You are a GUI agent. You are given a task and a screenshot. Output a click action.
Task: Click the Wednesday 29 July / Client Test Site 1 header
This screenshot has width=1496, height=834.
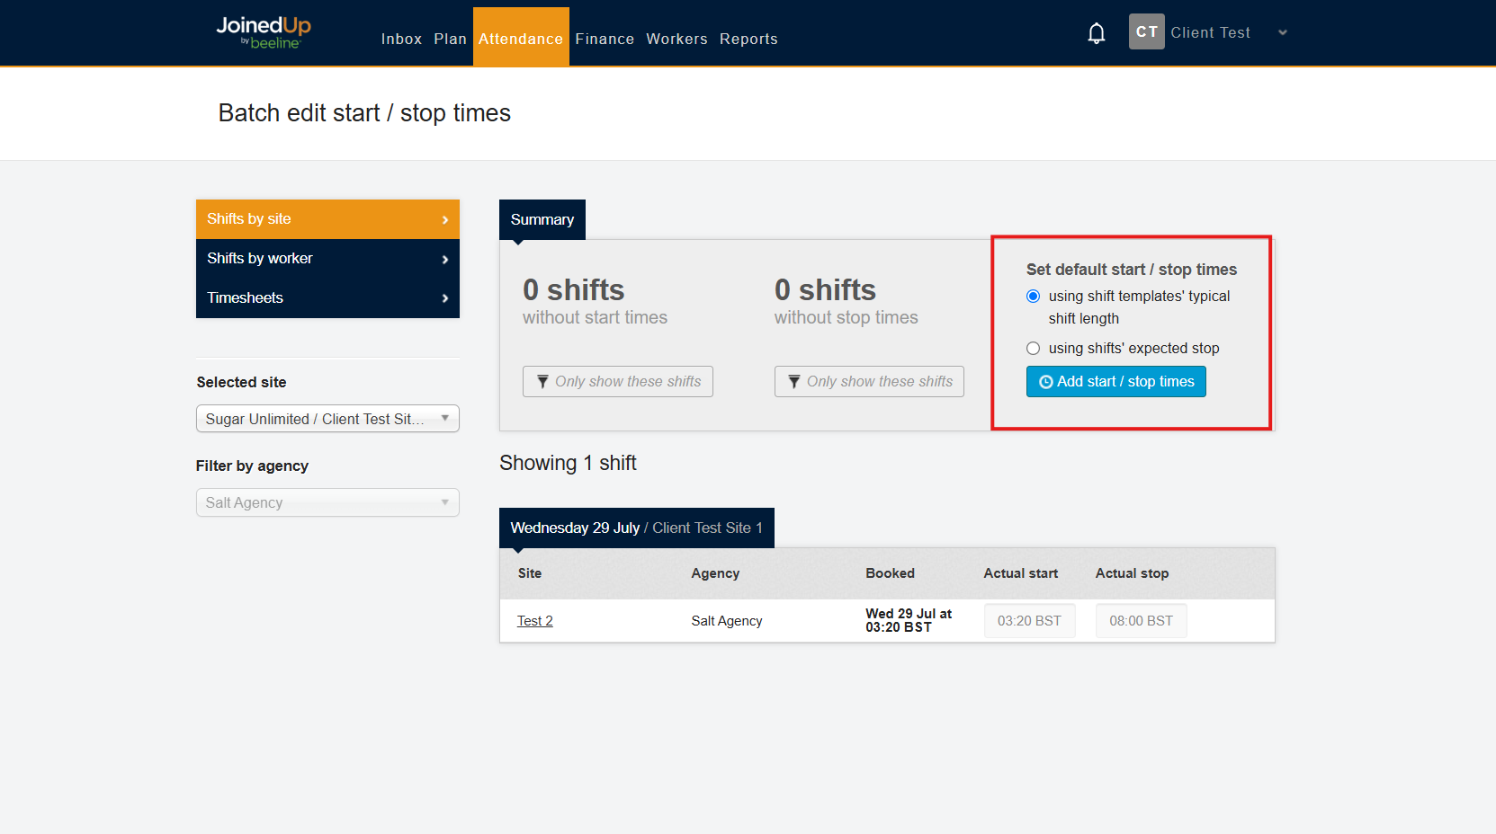pos(637,528)
